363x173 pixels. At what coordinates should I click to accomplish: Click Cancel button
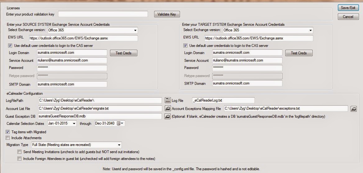pos(348,17)
